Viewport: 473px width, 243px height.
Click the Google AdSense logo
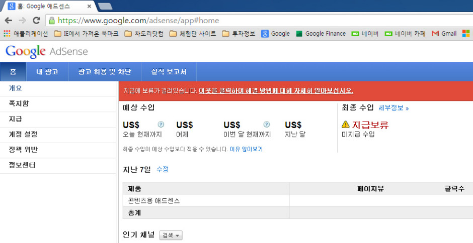tap(46, 52)
